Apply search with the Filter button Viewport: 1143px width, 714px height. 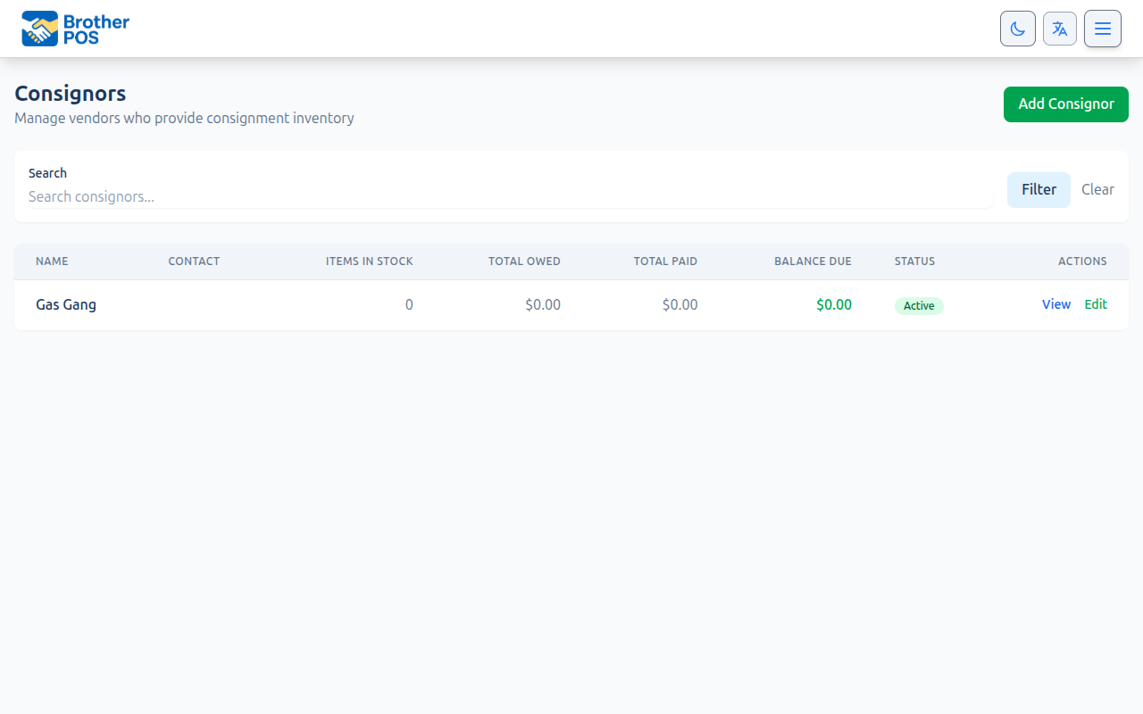pyautogui.click(x=1039, y=190)
